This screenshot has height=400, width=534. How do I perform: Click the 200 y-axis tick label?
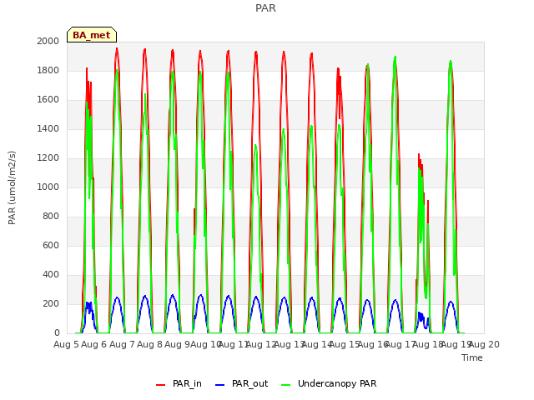pyautogui.click(x=51, y=303)
